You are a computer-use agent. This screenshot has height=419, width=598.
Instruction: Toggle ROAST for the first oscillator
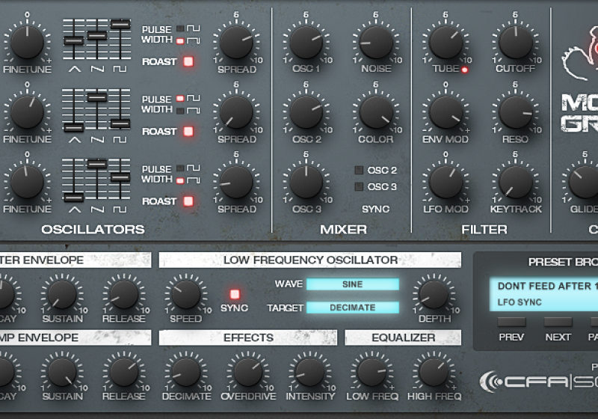[188, 61]
